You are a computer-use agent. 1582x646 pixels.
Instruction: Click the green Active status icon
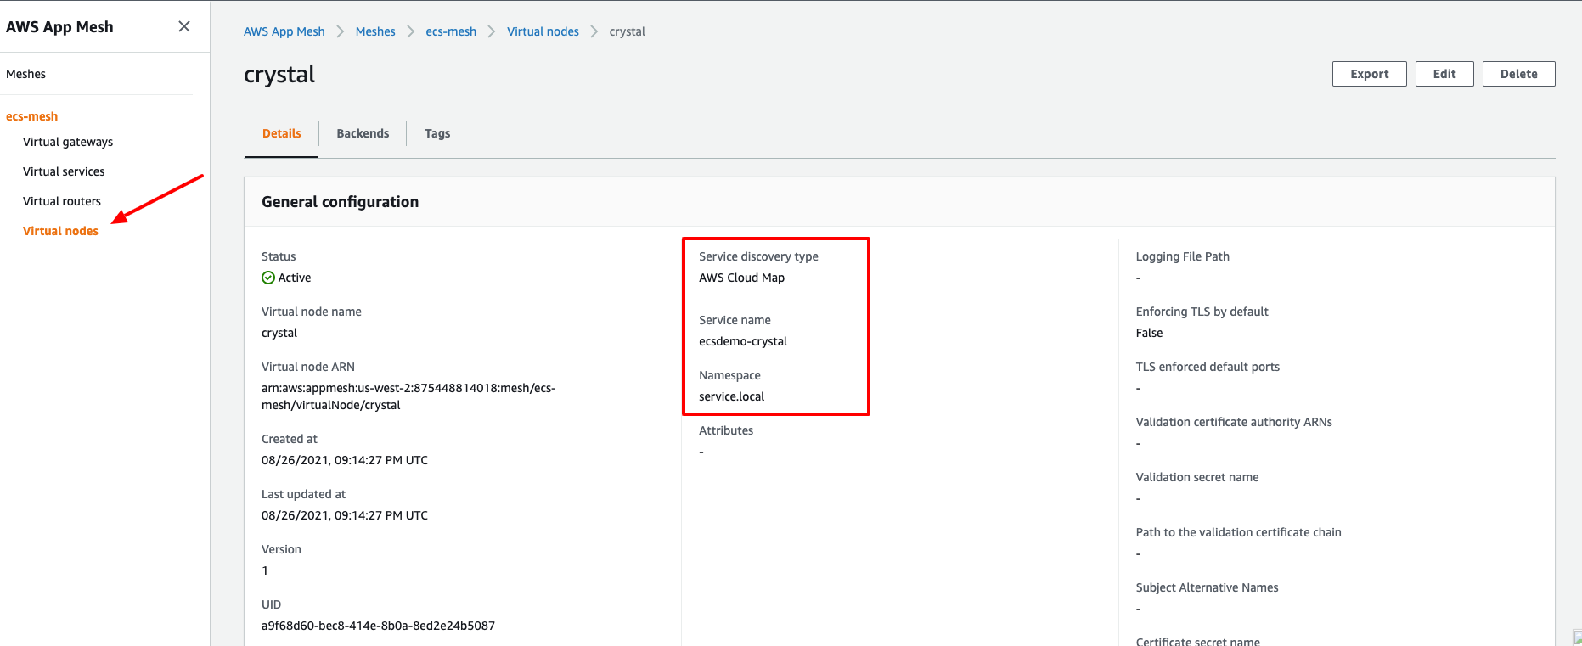click(268, 278)
